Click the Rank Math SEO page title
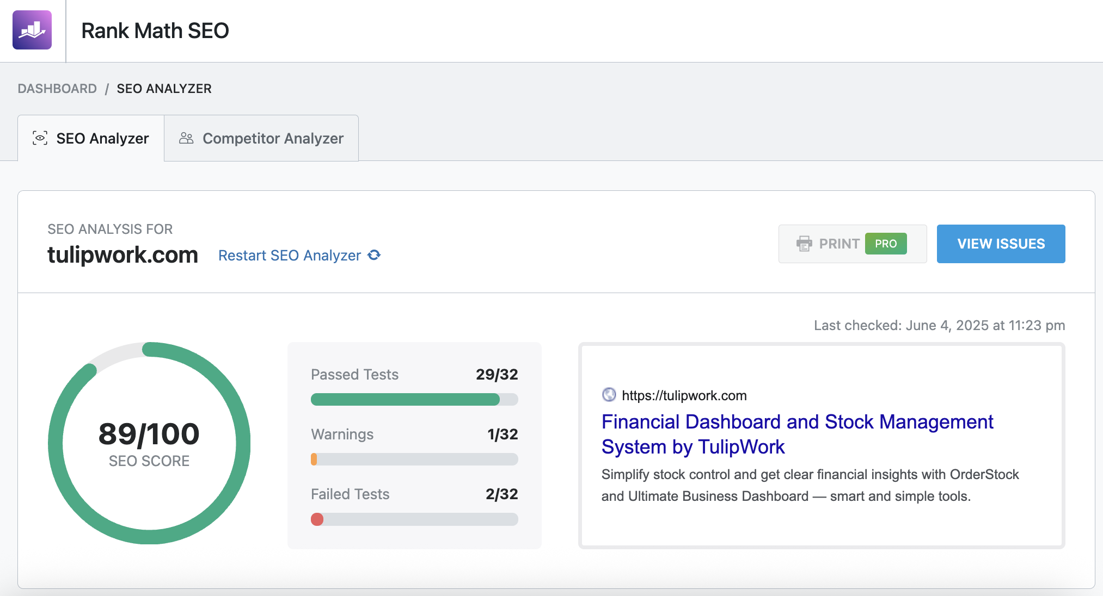The width and height of the screenshot is (1103, 596). pos(155,30)
